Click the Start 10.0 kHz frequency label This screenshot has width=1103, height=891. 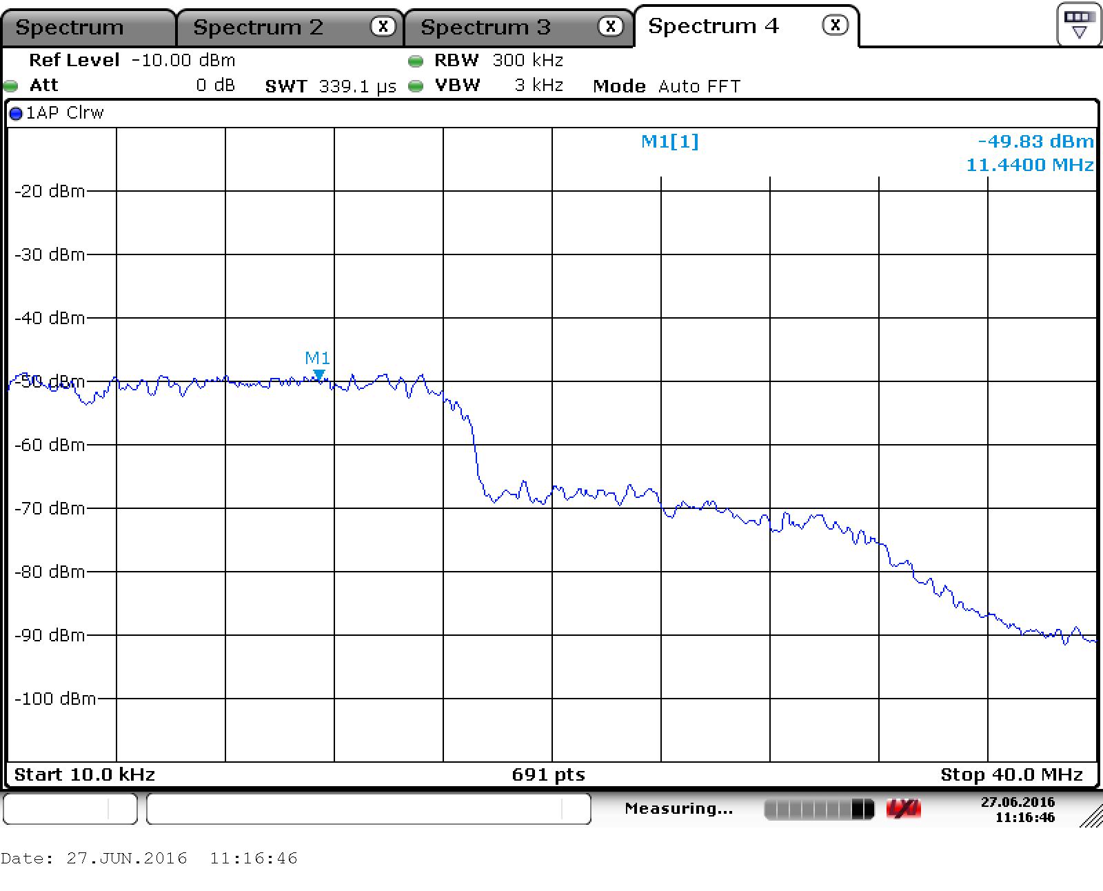click(x=84, y=774)
